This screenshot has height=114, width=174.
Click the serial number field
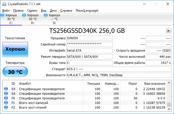pyautogui.click(x=89, y=44)
